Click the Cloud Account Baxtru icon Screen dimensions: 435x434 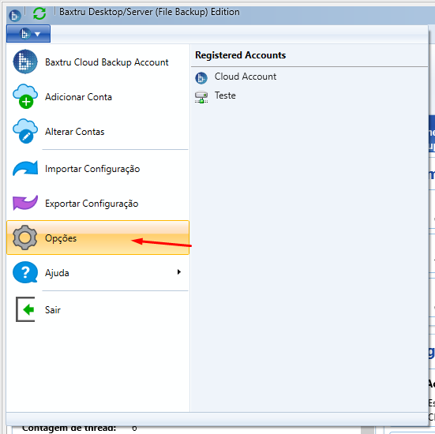201,78
